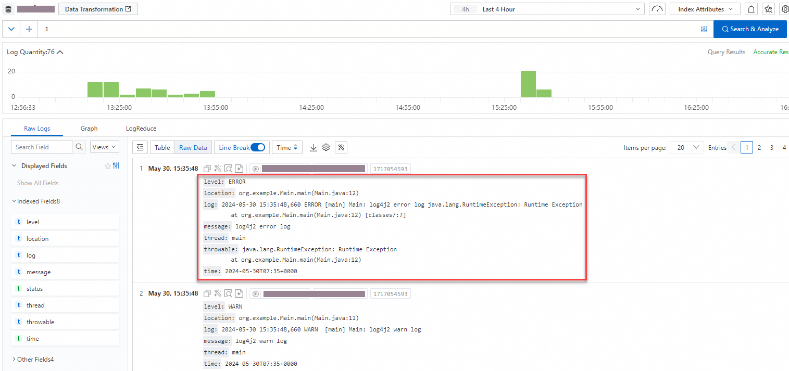
Task: Go to results page 3
Action: coord(772,148)
